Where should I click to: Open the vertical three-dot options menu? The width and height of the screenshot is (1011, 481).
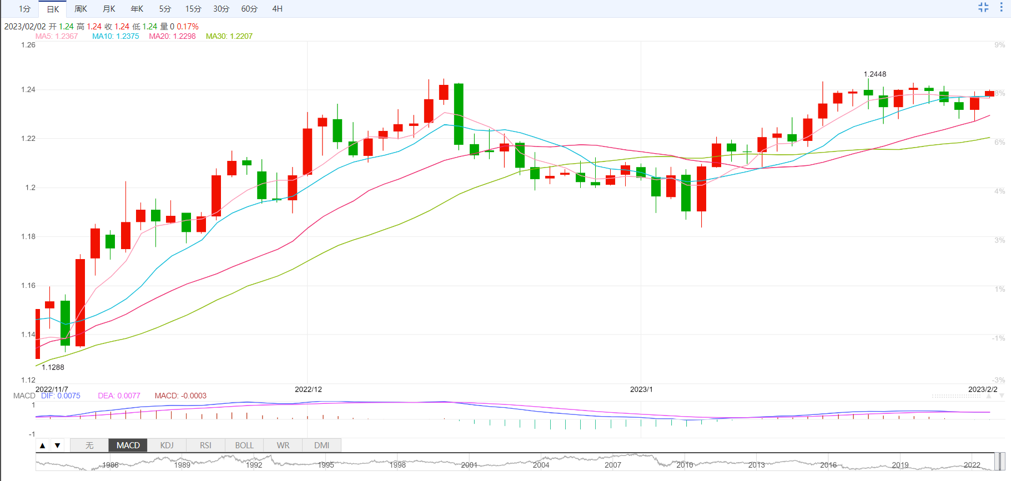coord(1002,7)
